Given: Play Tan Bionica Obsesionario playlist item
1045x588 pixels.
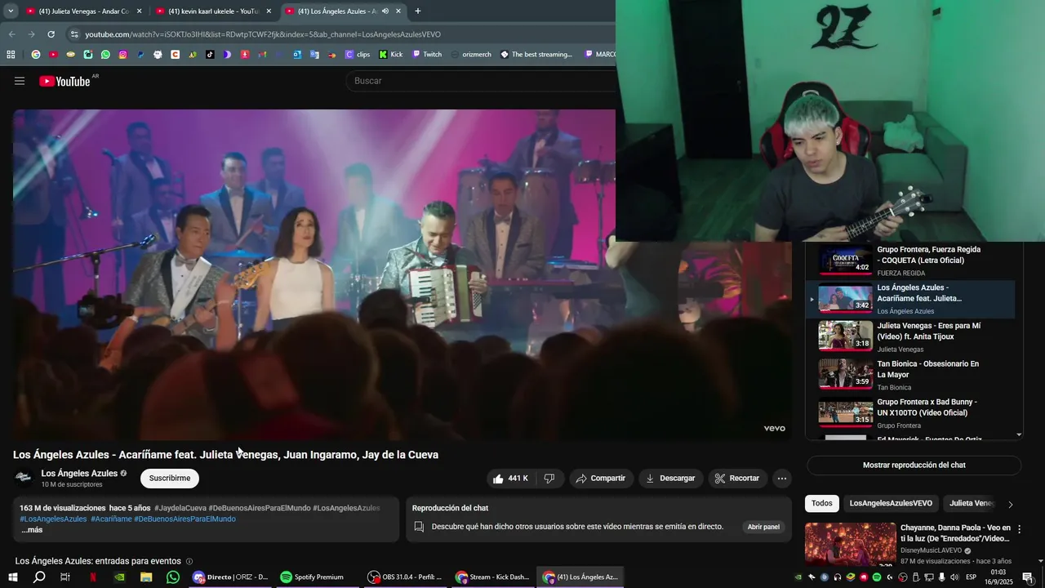Looking at the screenshot, I should [x=910, y=375].
